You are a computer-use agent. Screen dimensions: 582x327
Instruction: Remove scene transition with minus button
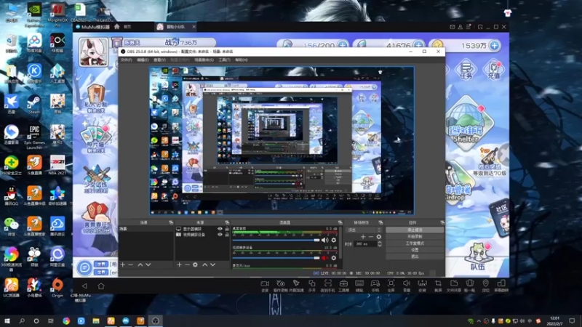point(371,237)
